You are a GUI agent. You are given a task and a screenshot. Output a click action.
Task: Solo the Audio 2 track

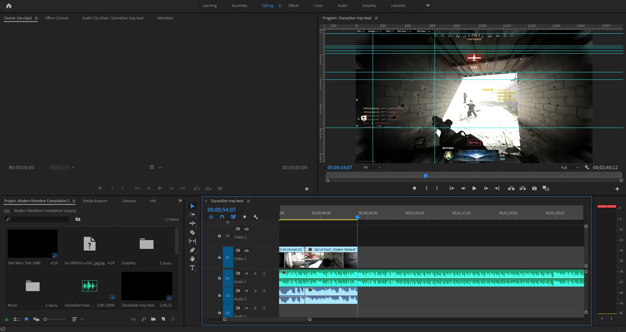[255, 291]
